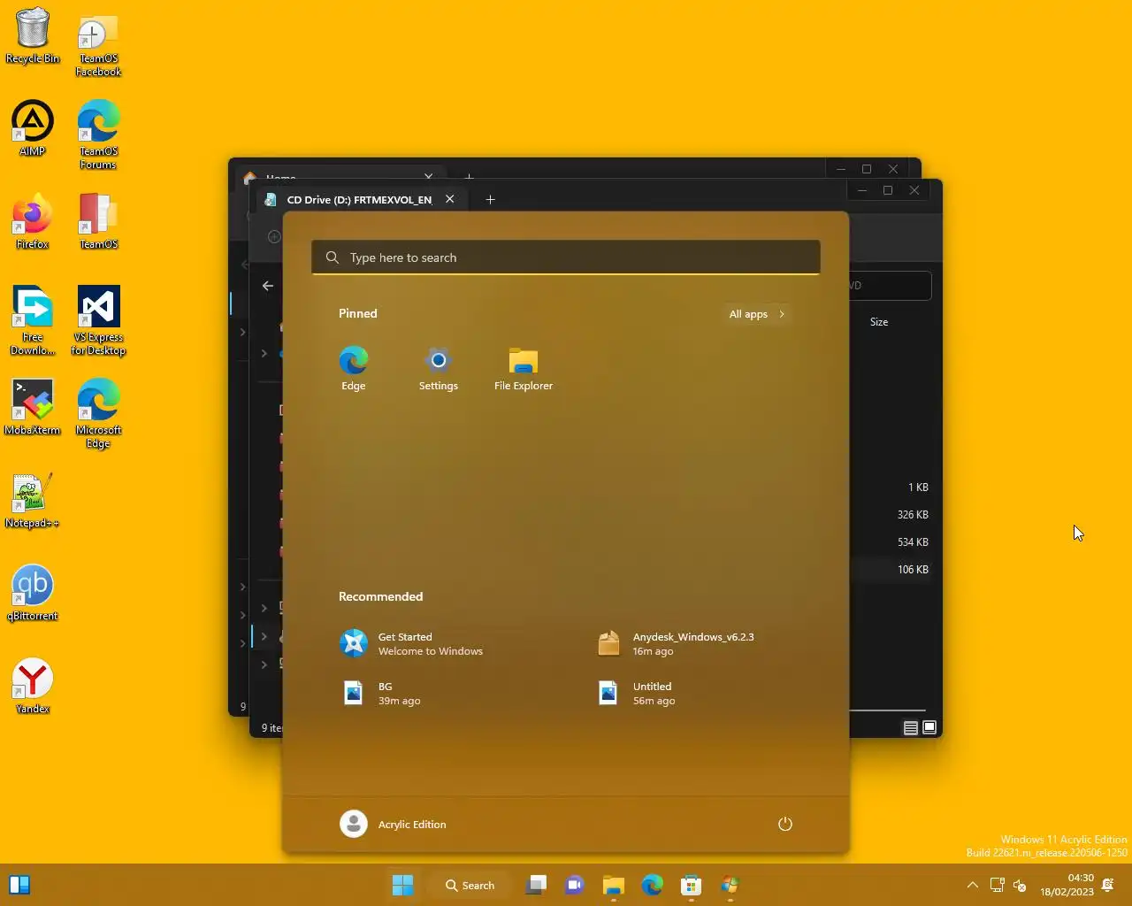This screenshot has width=1132, height=906.
Task: Click the Size column header in Explorer
Action: coord(879,322)
